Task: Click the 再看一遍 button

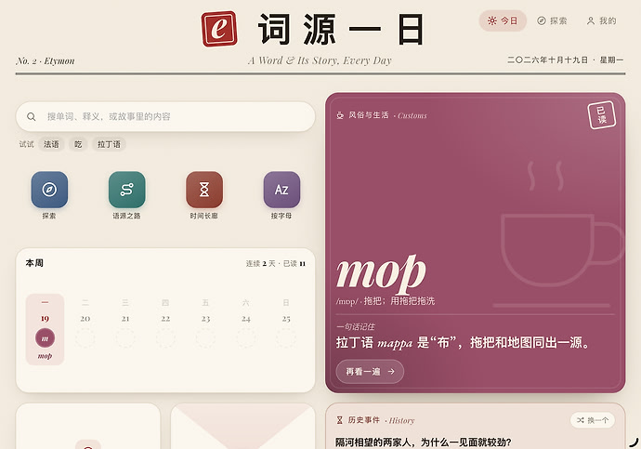Action: [370, 371]
